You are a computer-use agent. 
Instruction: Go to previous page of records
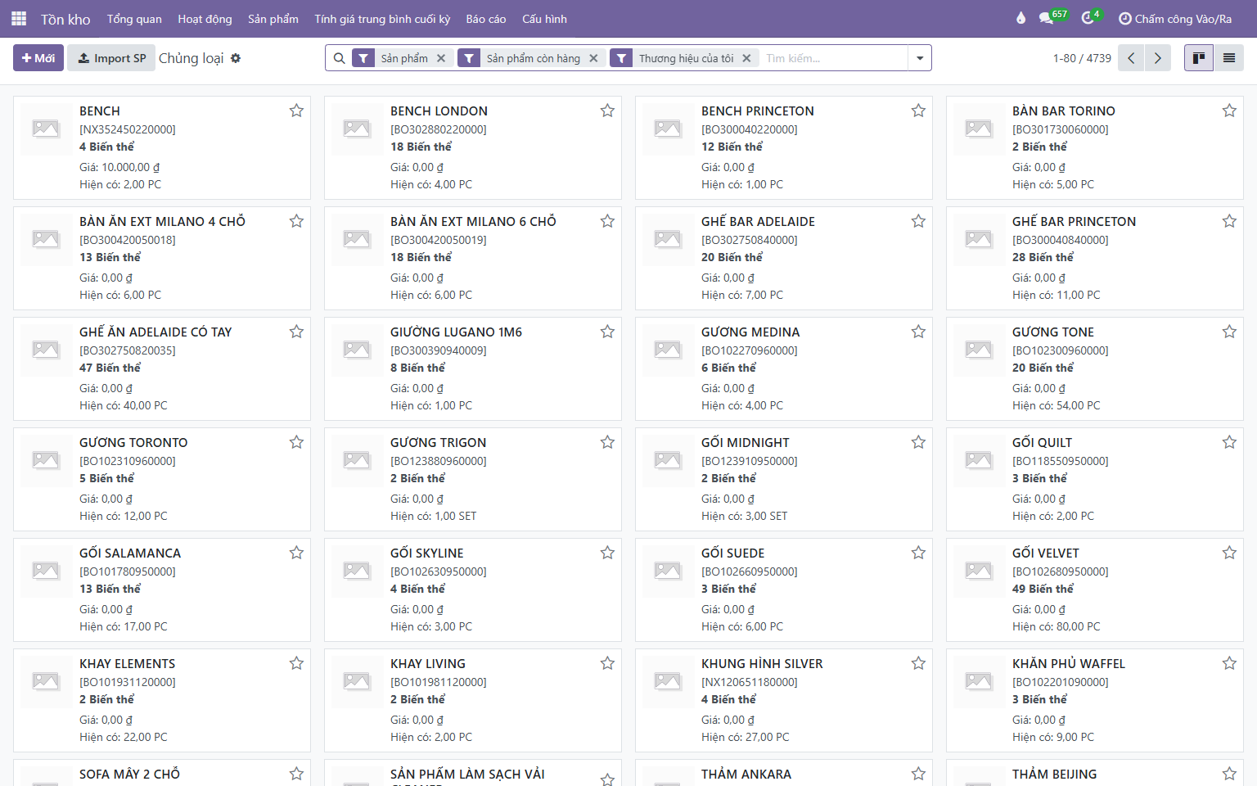point(1131,58)
